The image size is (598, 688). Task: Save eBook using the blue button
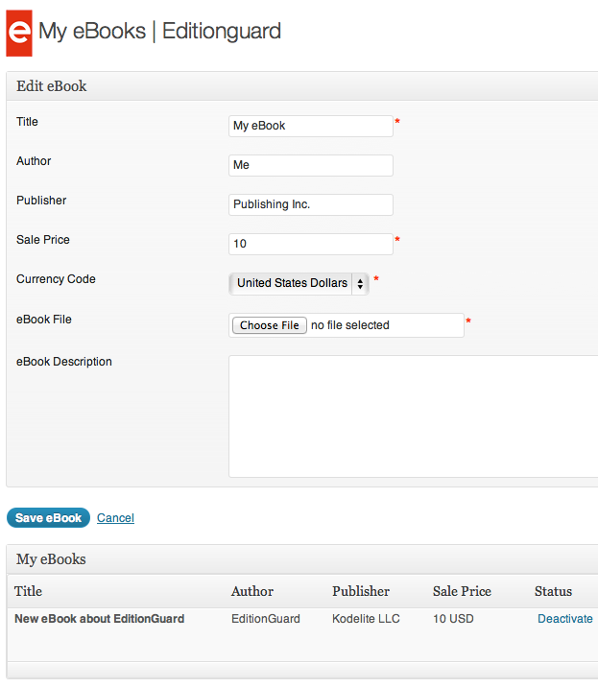[48, 518]
